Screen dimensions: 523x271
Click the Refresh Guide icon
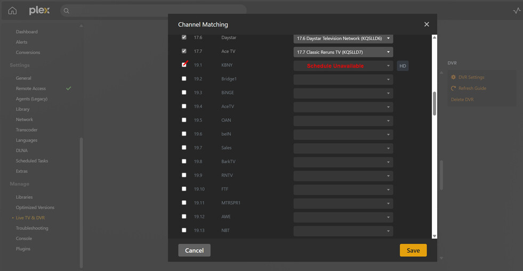(x=453, y=88)
